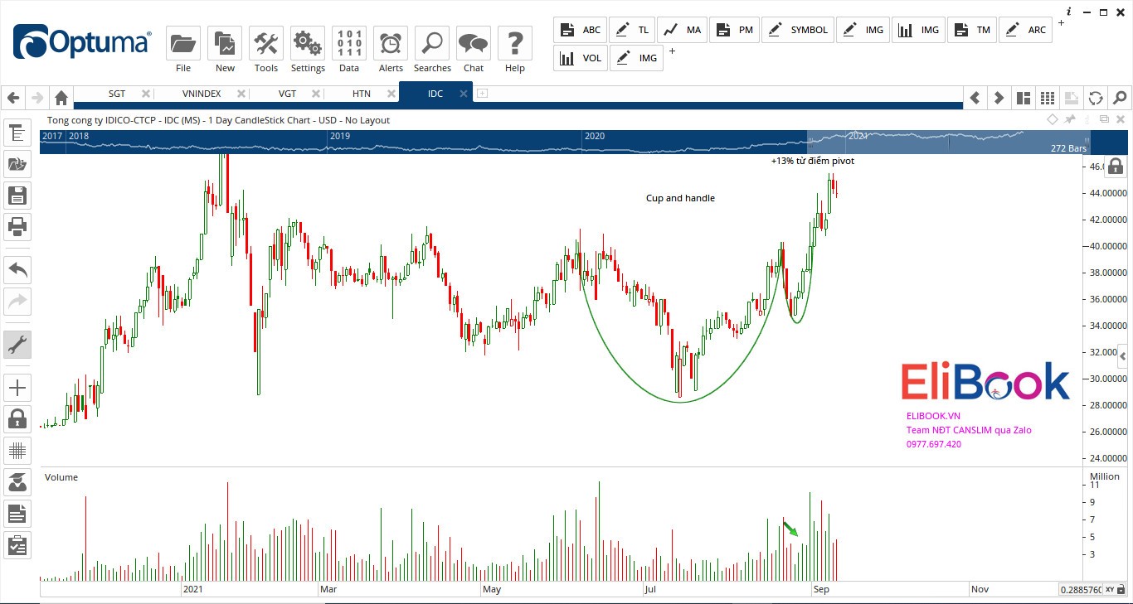Expand the structure panel icon atop sidebar
Screen dimensions: 1133x604
click(x=17, y=133)
